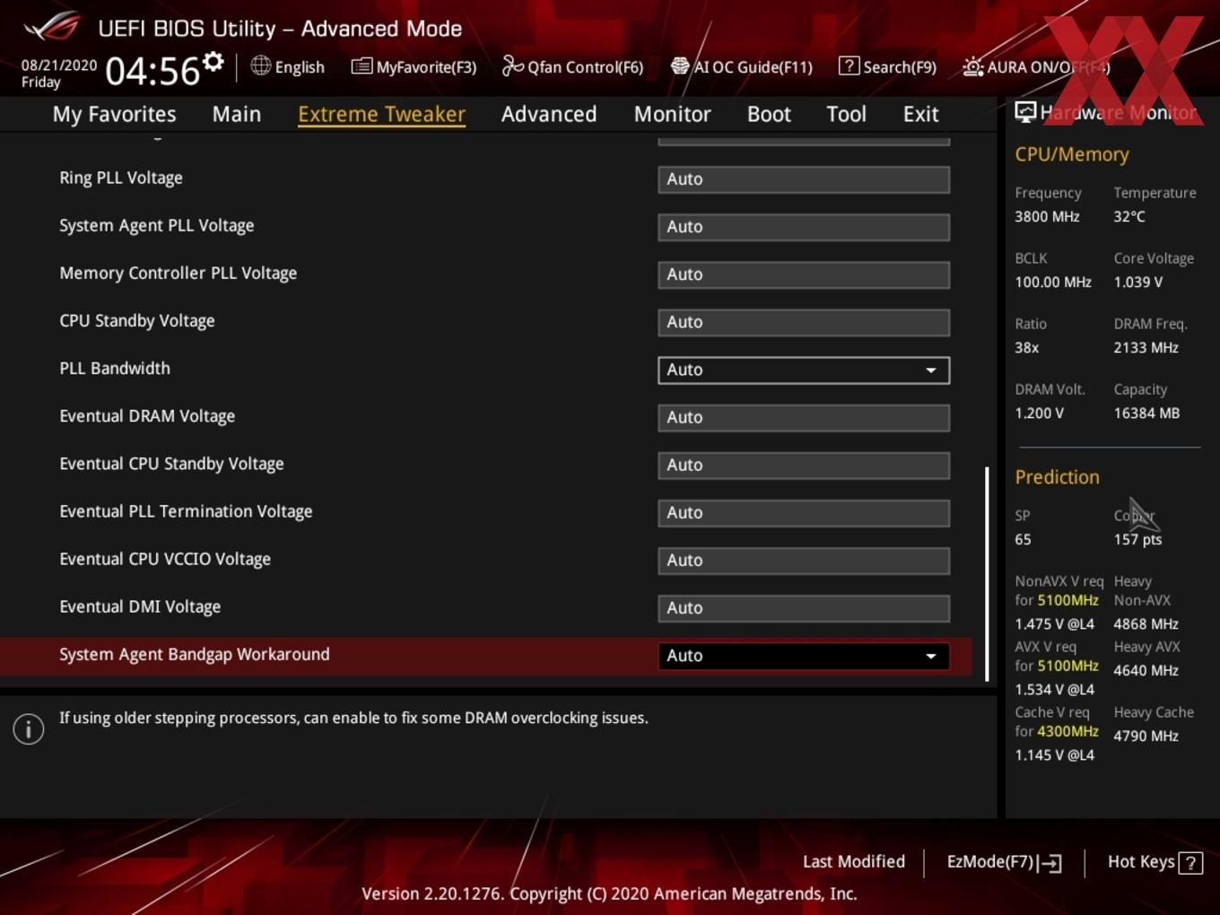
Task: Click English language button
Action: click(288, 66)
